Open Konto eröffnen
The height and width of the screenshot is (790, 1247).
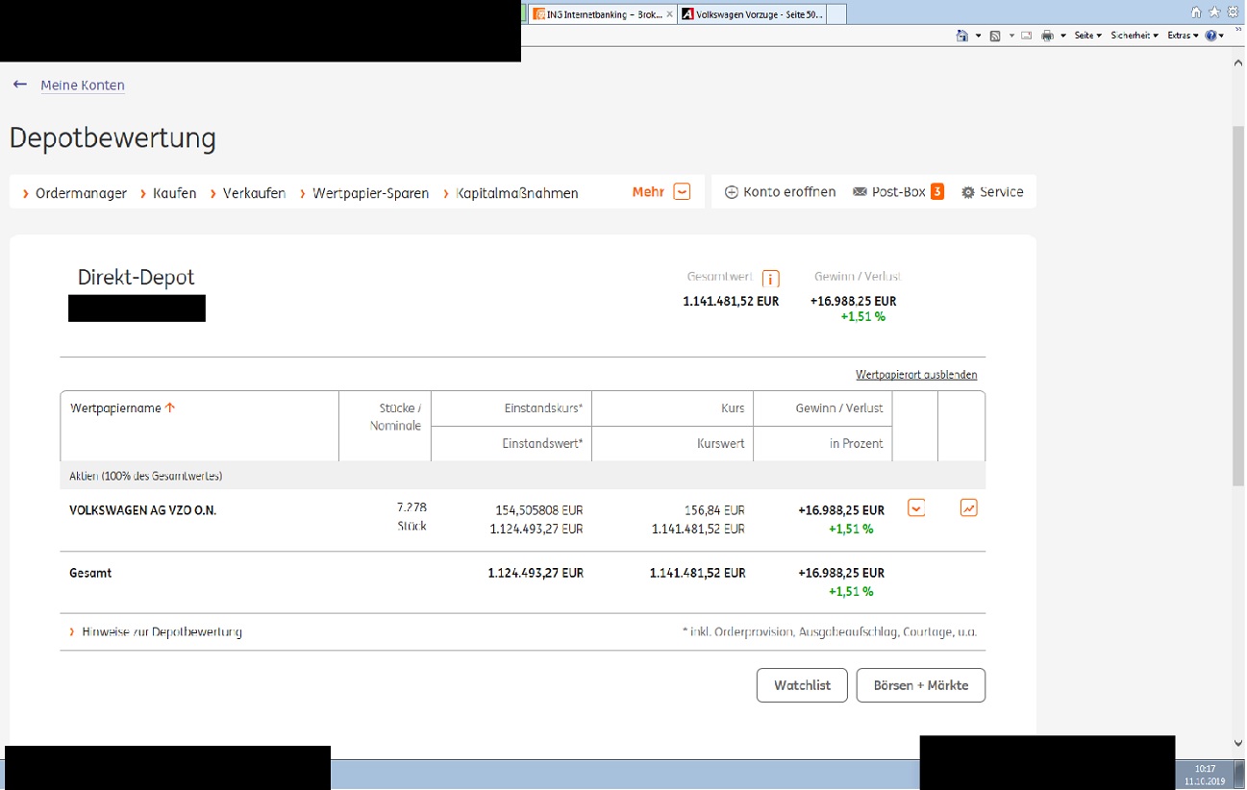[x=789, y=192]
